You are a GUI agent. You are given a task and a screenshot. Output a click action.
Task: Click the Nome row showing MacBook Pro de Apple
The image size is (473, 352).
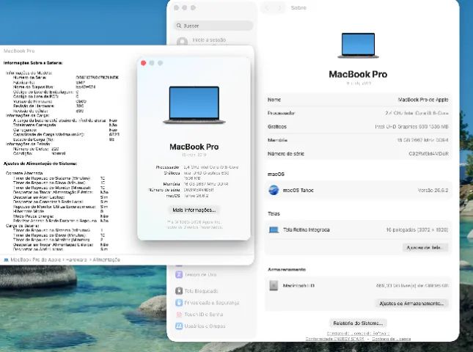358,100
